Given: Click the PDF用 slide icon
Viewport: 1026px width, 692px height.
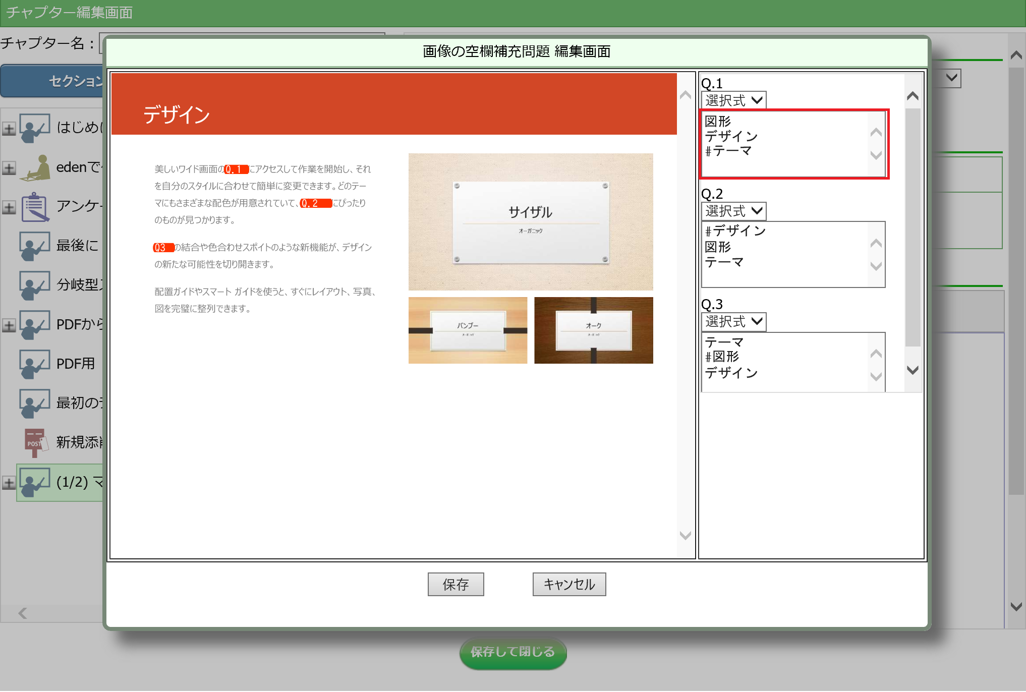Looking at the screenshot, I should coord(34,364).
